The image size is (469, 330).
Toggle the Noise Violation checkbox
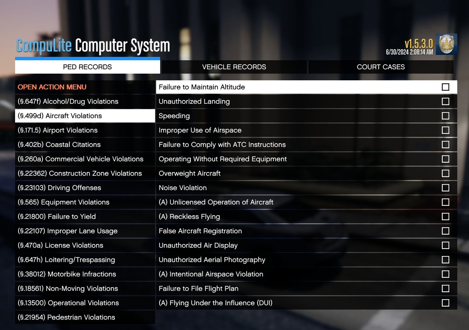[445, 188]
